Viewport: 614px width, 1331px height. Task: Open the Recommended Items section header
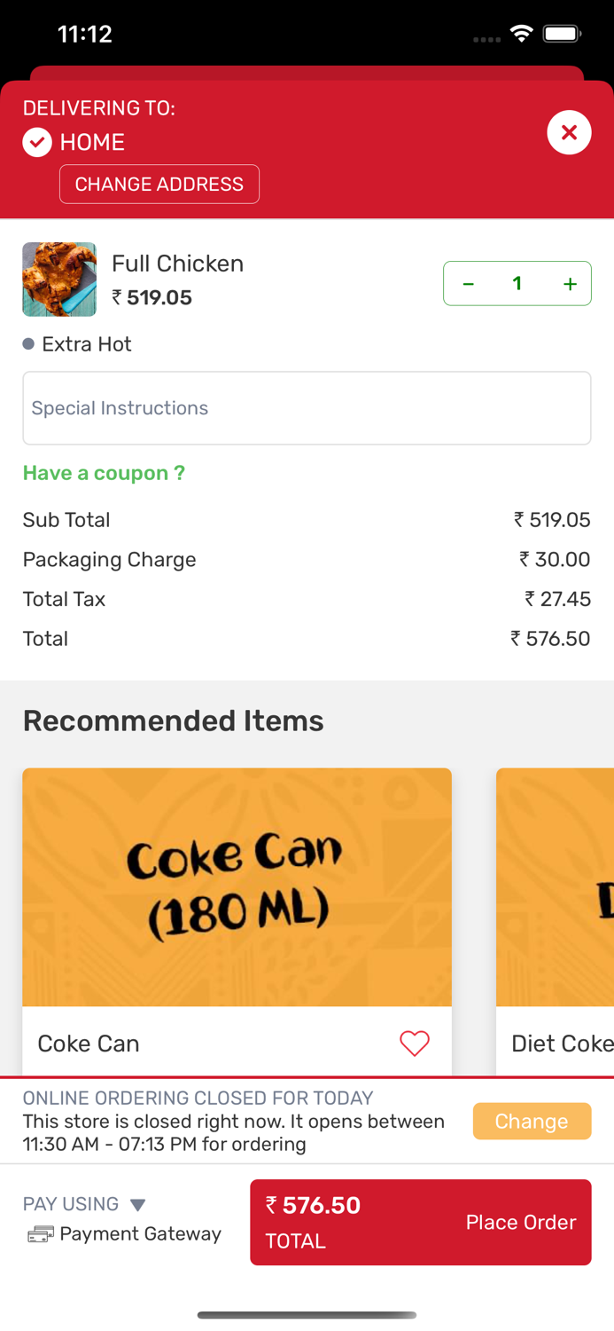coord(173,721)
